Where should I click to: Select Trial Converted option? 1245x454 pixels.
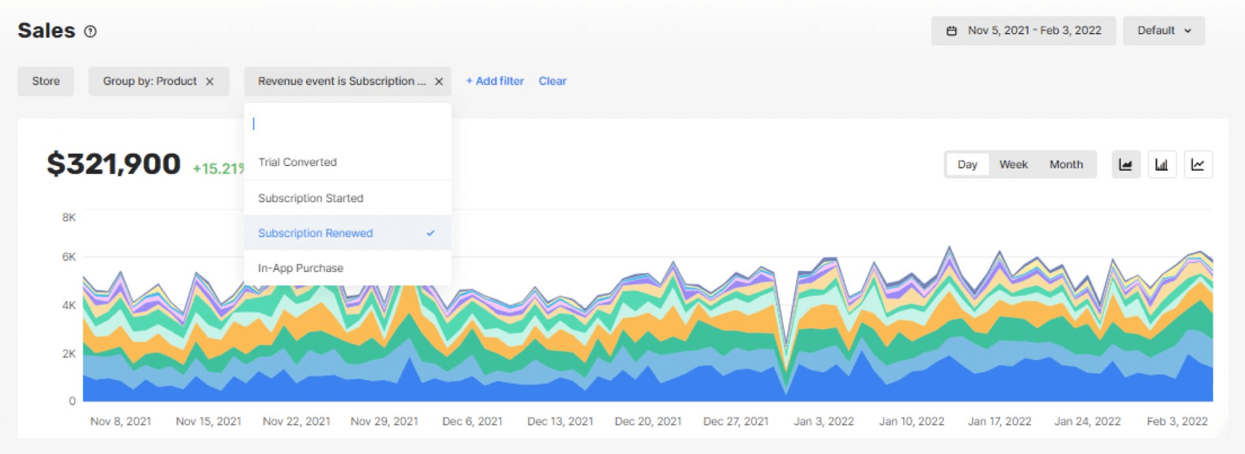pyautogui.click(x=348, y=162)
